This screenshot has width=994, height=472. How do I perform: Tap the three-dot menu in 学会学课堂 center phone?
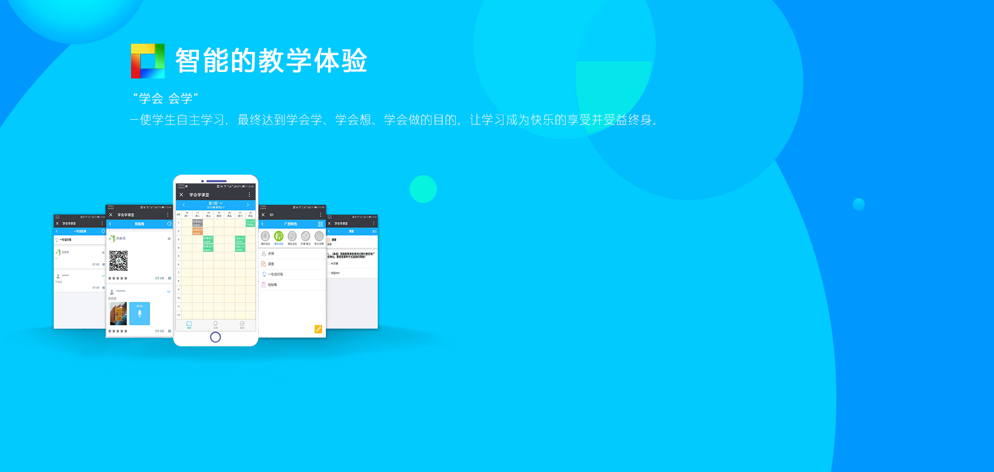pos(249,195)
